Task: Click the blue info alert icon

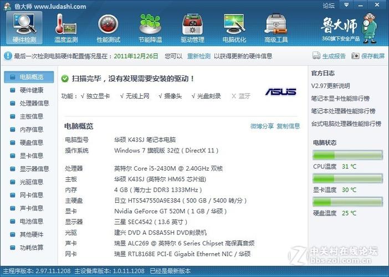Action: pos(8,56)
